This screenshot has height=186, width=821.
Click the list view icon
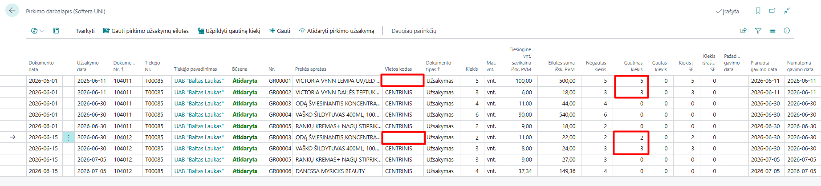pyautogui.click(x=772, y=31)
